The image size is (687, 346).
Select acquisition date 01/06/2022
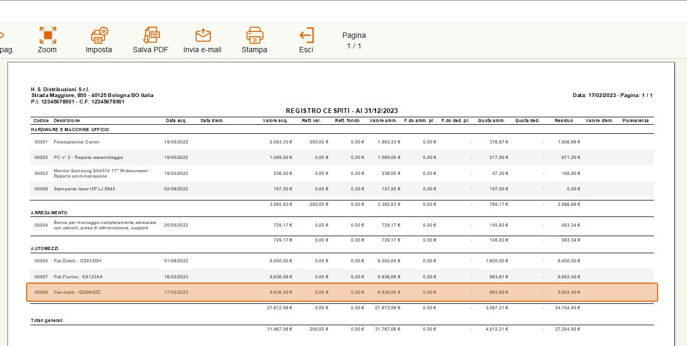[176, 261]
